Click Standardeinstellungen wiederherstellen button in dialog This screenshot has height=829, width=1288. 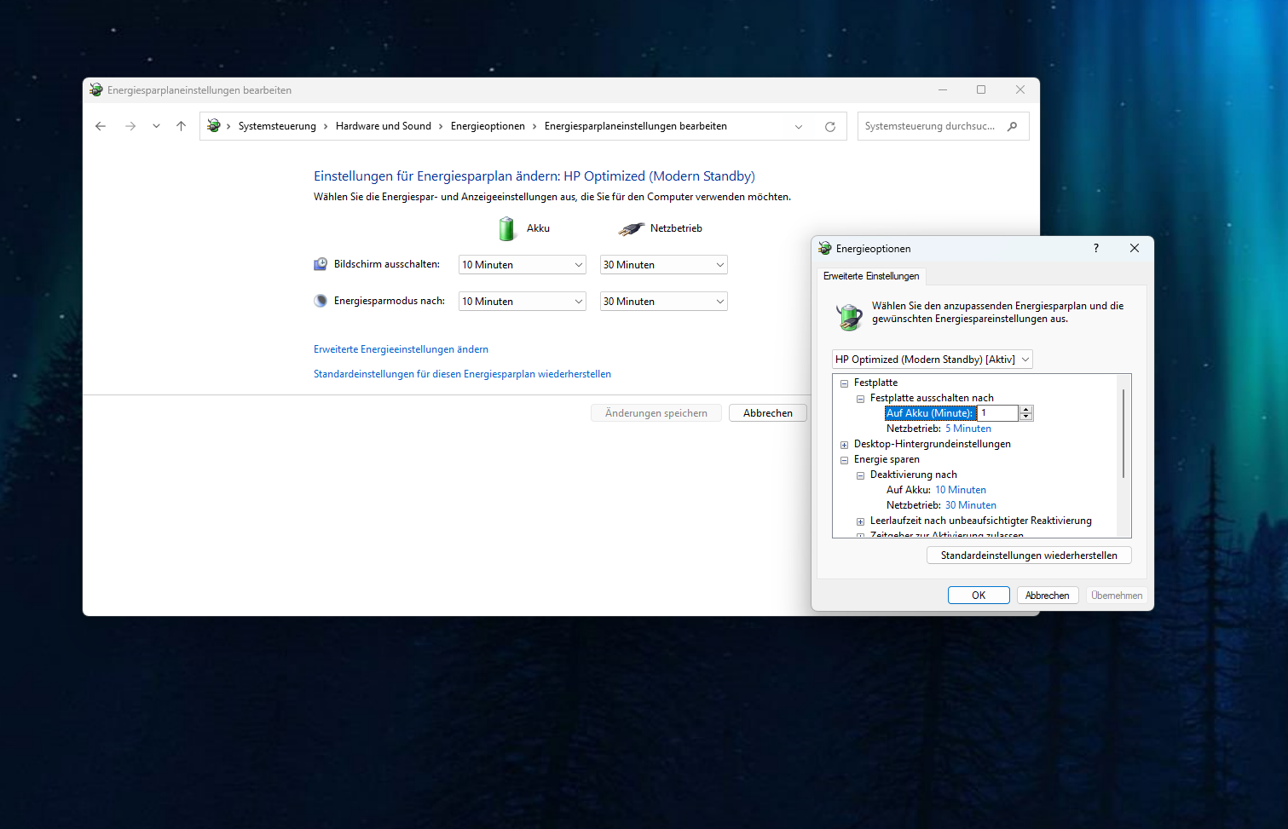[x=1029, y=556]
